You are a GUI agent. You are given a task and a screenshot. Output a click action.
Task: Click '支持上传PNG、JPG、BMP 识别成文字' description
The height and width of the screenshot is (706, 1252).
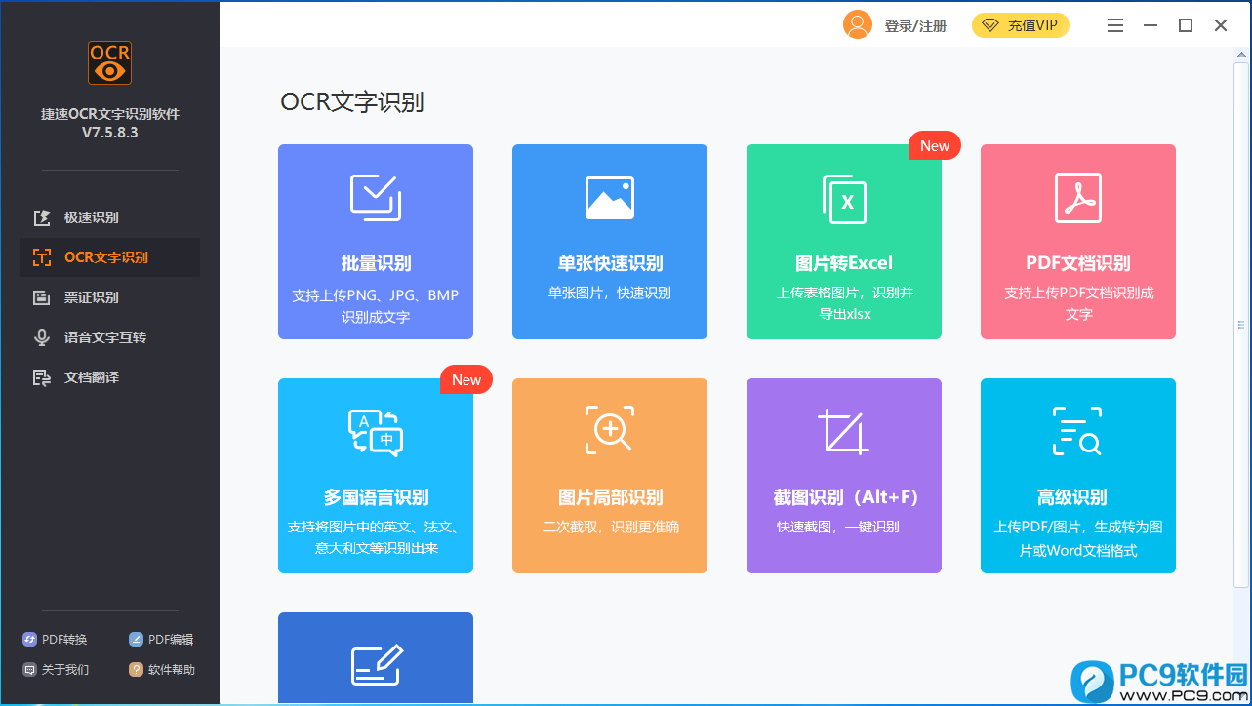coord(376,306)
